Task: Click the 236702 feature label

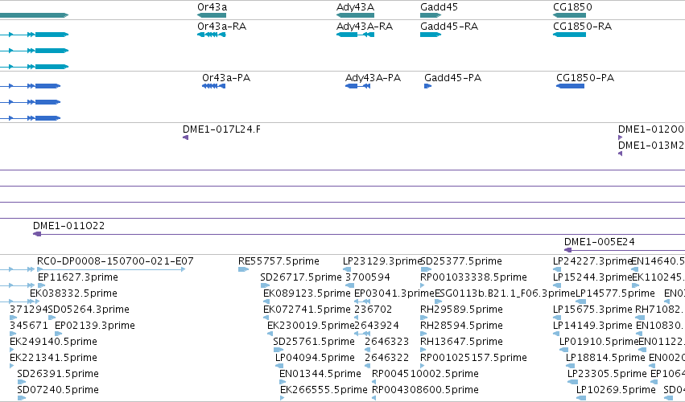Action: pyautogui.click(x=373, y=310)
